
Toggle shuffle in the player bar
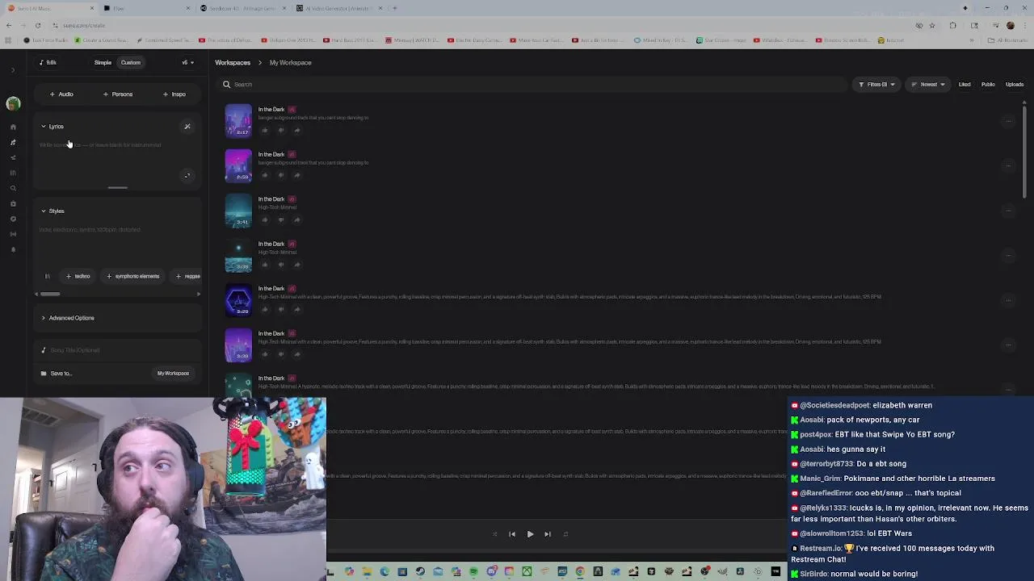[494, 534]
